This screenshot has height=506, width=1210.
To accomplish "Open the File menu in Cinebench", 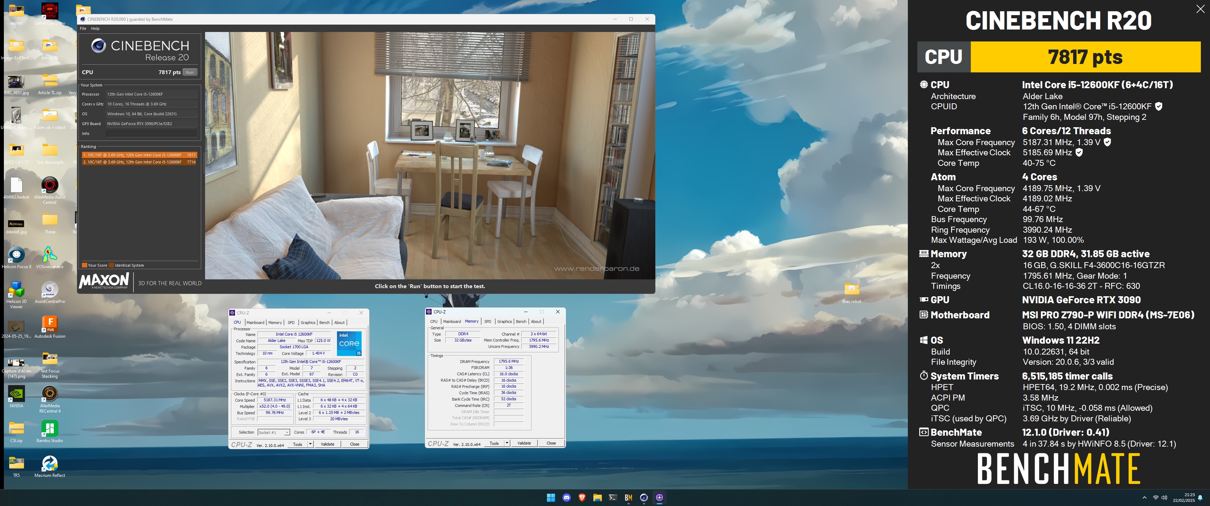I will 83,28.
